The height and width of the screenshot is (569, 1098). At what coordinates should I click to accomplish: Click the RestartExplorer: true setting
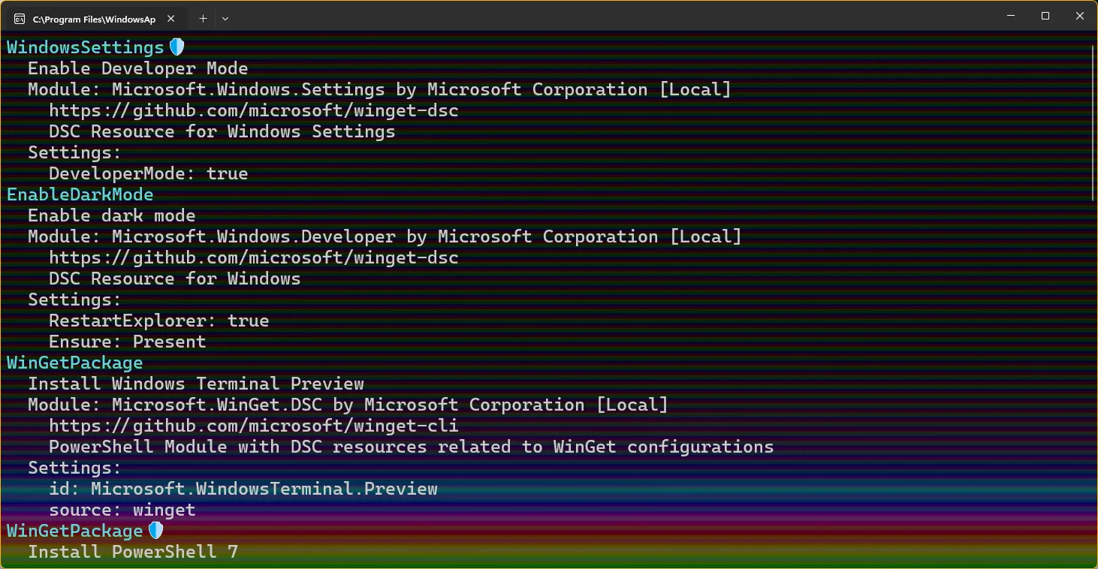click(158, 321)
